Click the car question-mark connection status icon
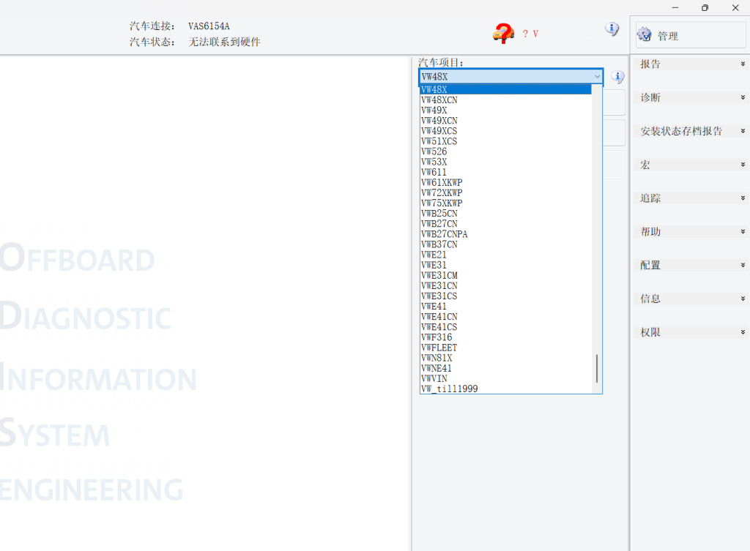Screen dimensions: 750x551 (x=503, y=33)
